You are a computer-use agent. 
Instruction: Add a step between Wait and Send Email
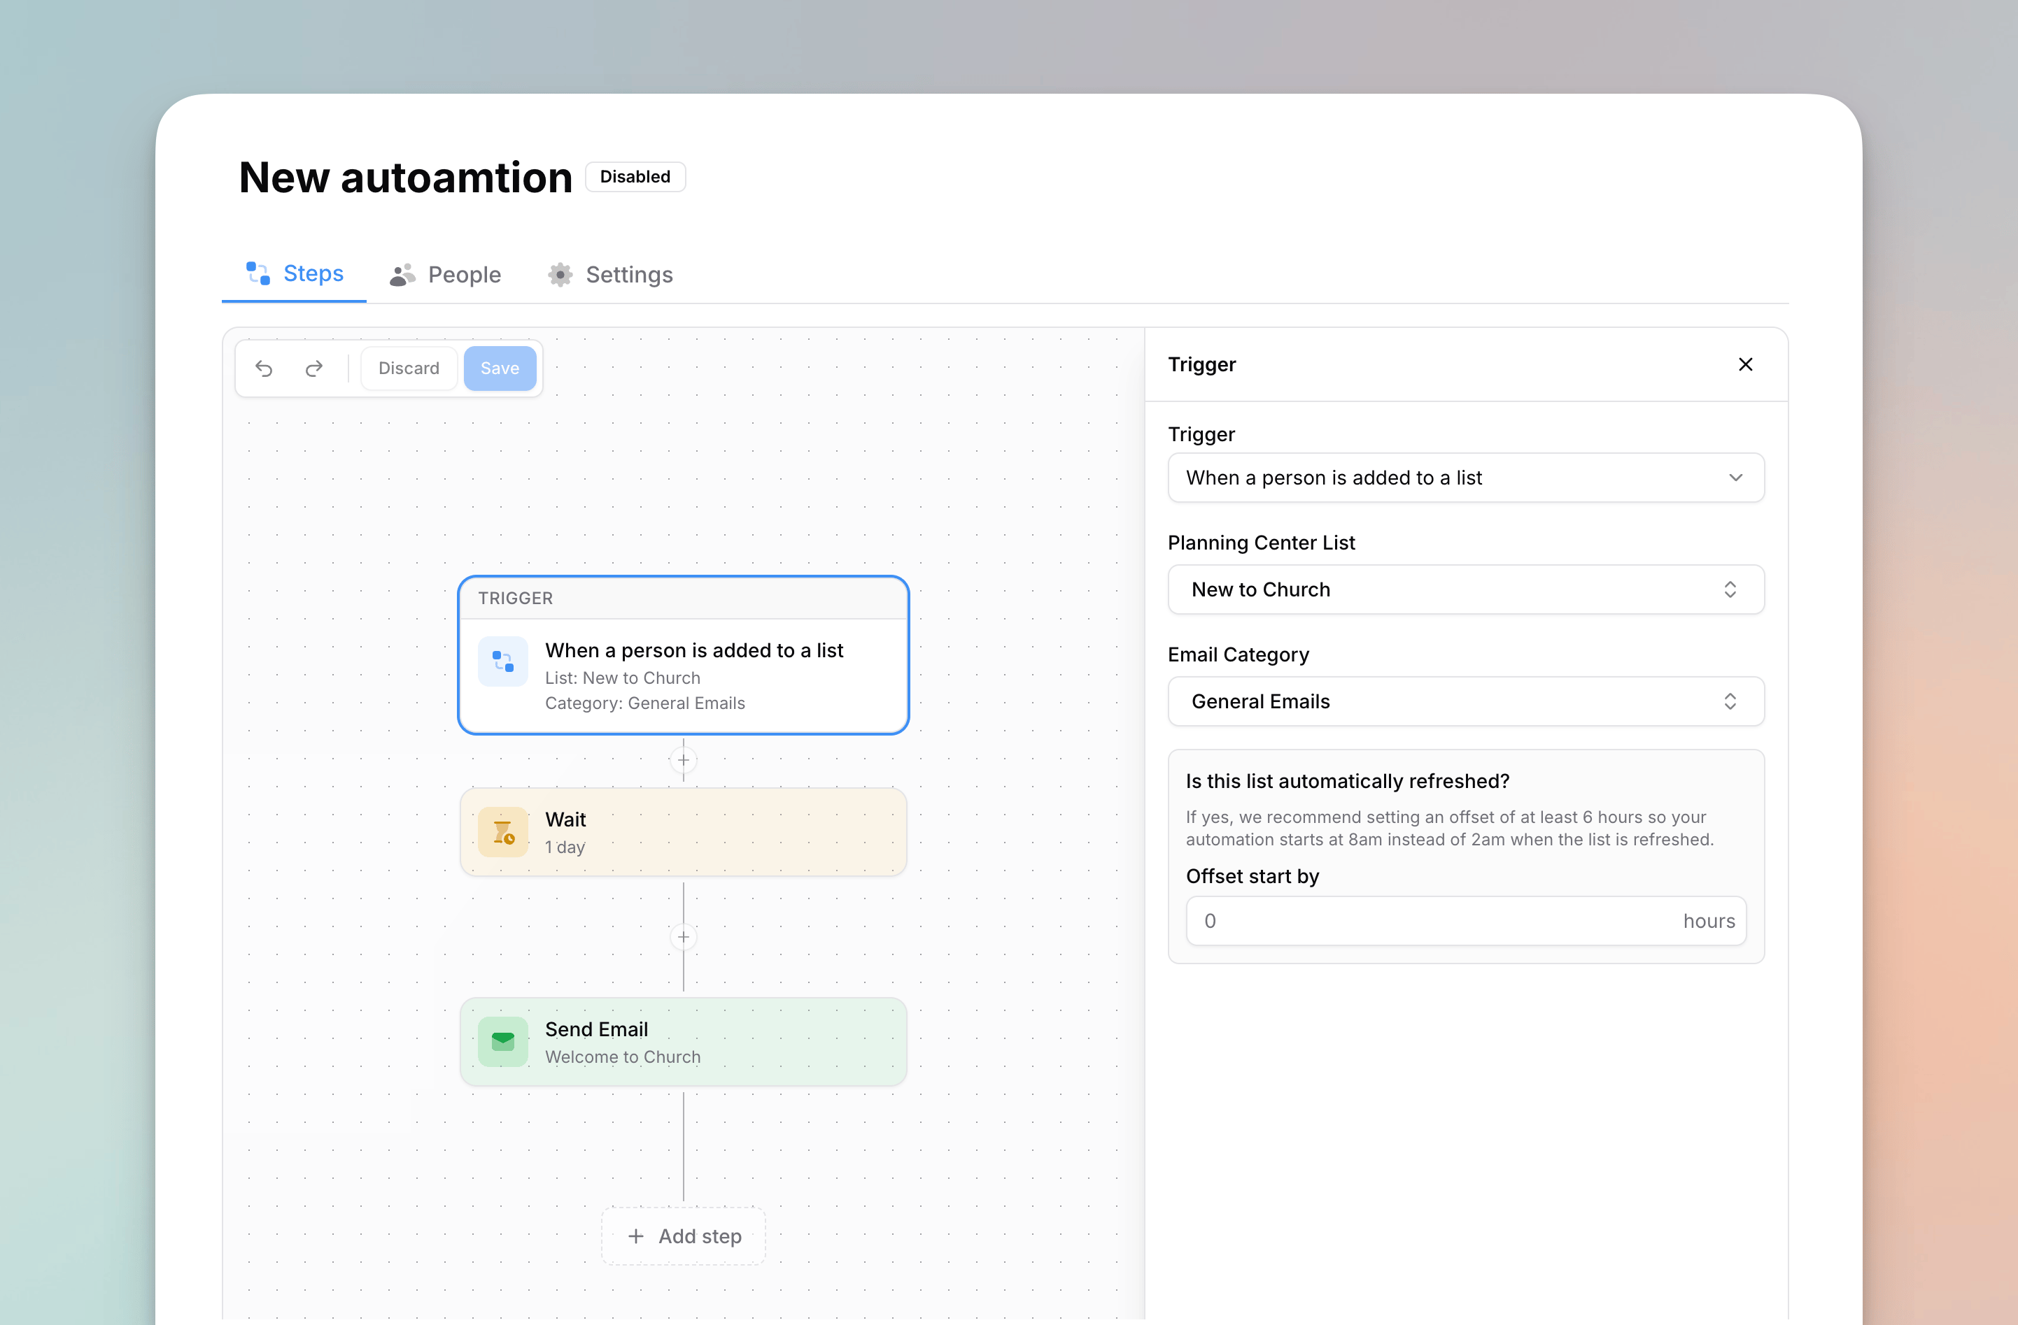[x=684, y=937]
